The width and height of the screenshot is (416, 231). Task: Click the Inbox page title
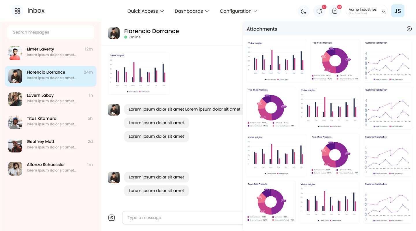coord(36,11)
